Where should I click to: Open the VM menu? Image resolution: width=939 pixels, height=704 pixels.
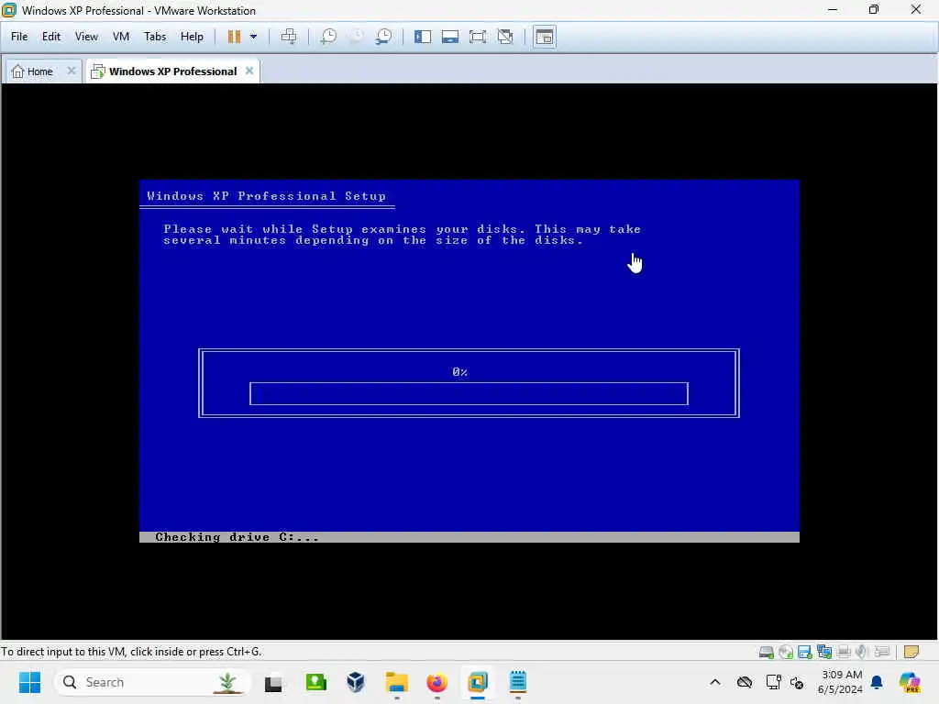[x=121, y=37]
